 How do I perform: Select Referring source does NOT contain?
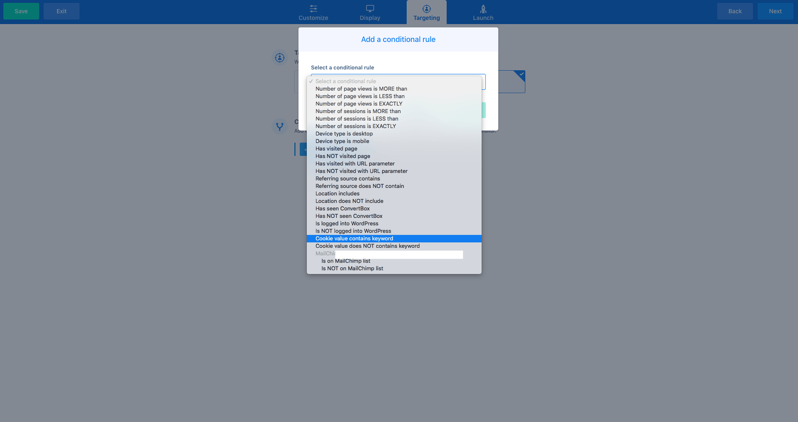click(x=394, y=186)
